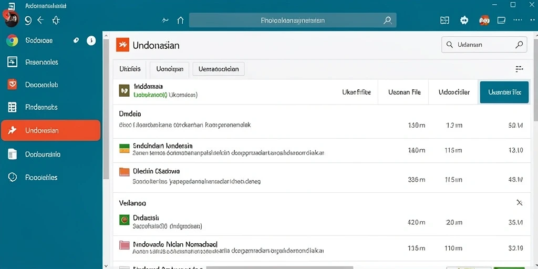Click the round red profile avatar top right

pyautogui.click(x=484, y=20)
